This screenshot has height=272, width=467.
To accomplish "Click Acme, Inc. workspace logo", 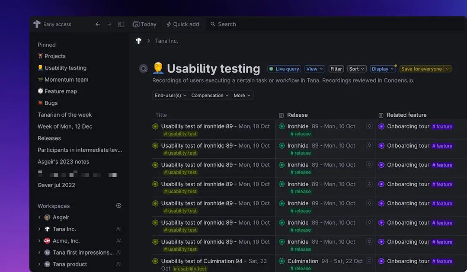I will coord(47,241).
